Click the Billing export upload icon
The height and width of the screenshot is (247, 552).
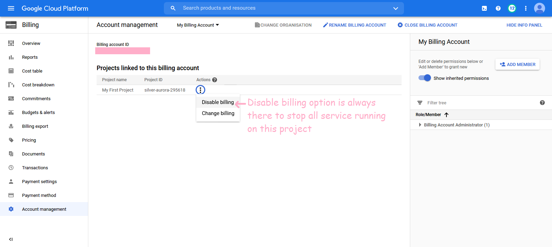(11, 126)
